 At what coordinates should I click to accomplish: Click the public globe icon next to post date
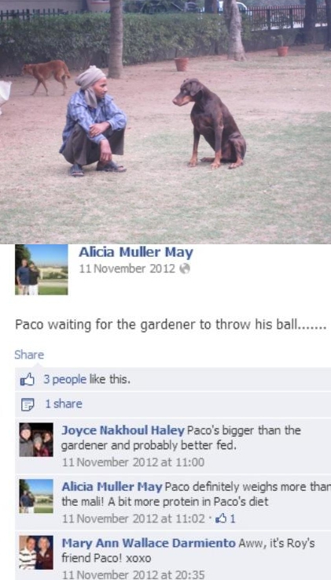click(x=185, y=269)
